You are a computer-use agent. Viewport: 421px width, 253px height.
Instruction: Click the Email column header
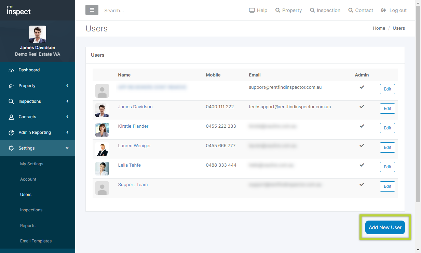coord(255,75)
